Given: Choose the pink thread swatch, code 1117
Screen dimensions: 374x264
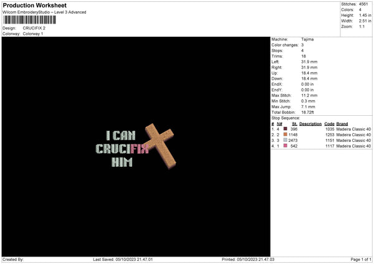Looking at the screenshot, I should (x=285, y=146).
